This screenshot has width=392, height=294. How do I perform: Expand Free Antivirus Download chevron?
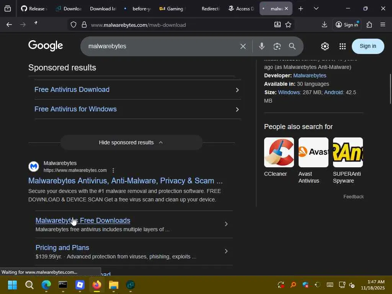point(237,90)
